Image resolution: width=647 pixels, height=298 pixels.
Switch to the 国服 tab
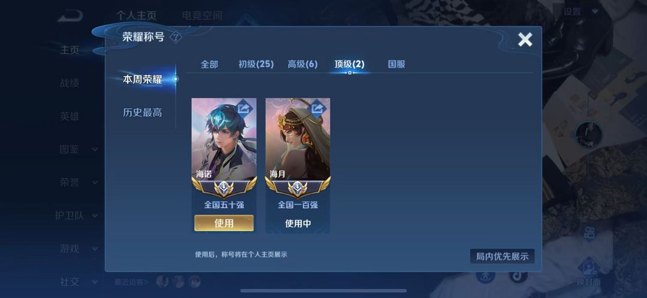[397, 64]
